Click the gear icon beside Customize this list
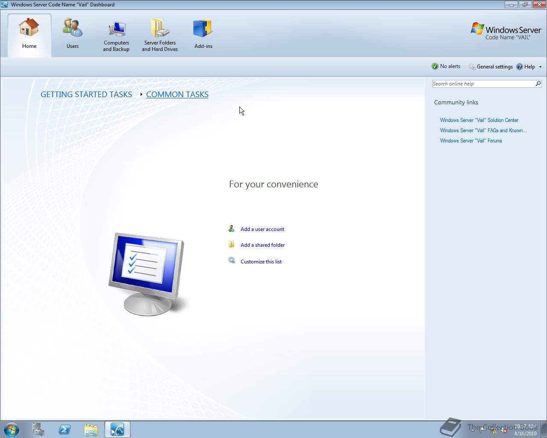This screenshot has width=547, height=438. pos(232,260)
